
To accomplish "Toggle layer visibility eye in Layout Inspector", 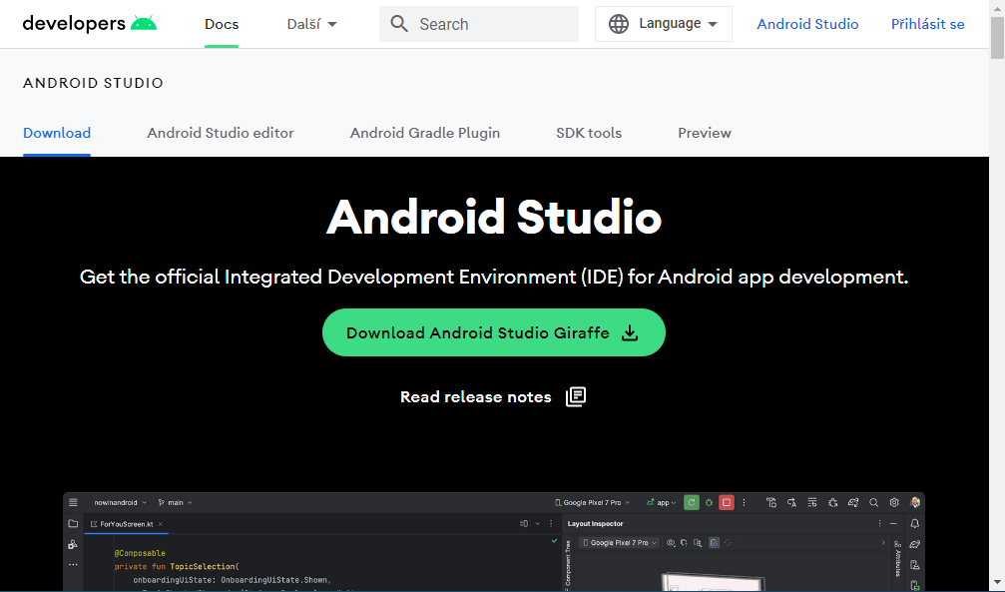I will tap(670, 543).
